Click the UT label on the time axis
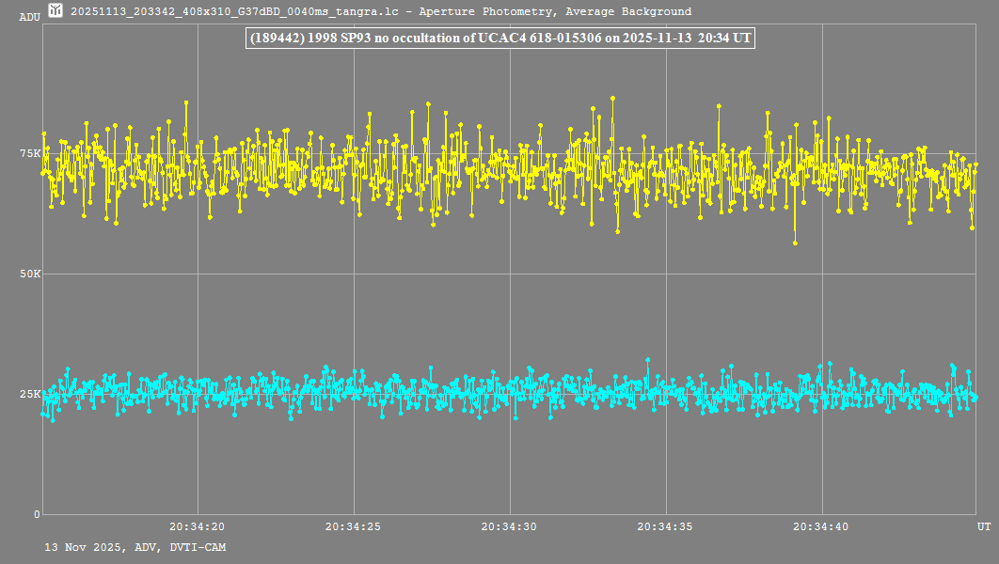This screenshot has width=999, height=564. (x=982, y=527)
